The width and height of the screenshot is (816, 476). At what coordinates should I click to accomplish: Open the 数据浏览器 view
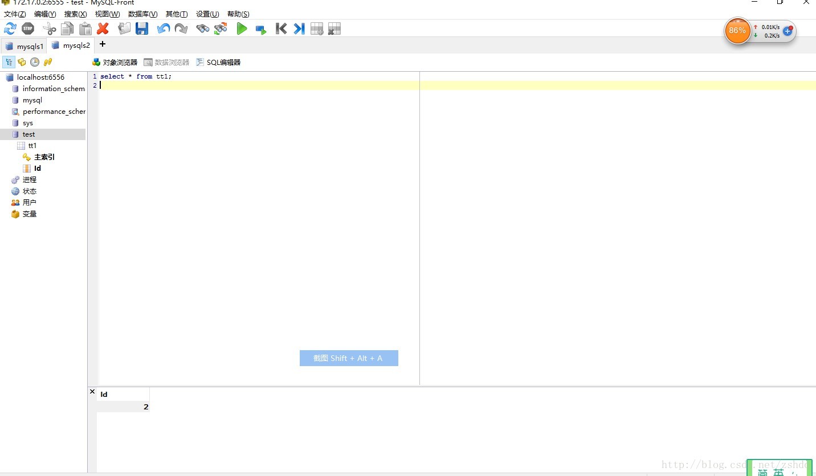click(x=166, y=62)
